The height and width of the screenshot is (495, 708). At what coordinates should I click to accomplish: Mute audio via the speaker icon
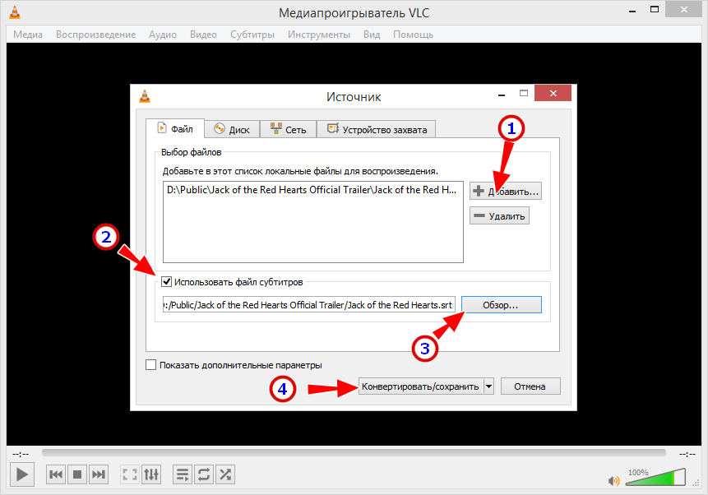point(613,481)
